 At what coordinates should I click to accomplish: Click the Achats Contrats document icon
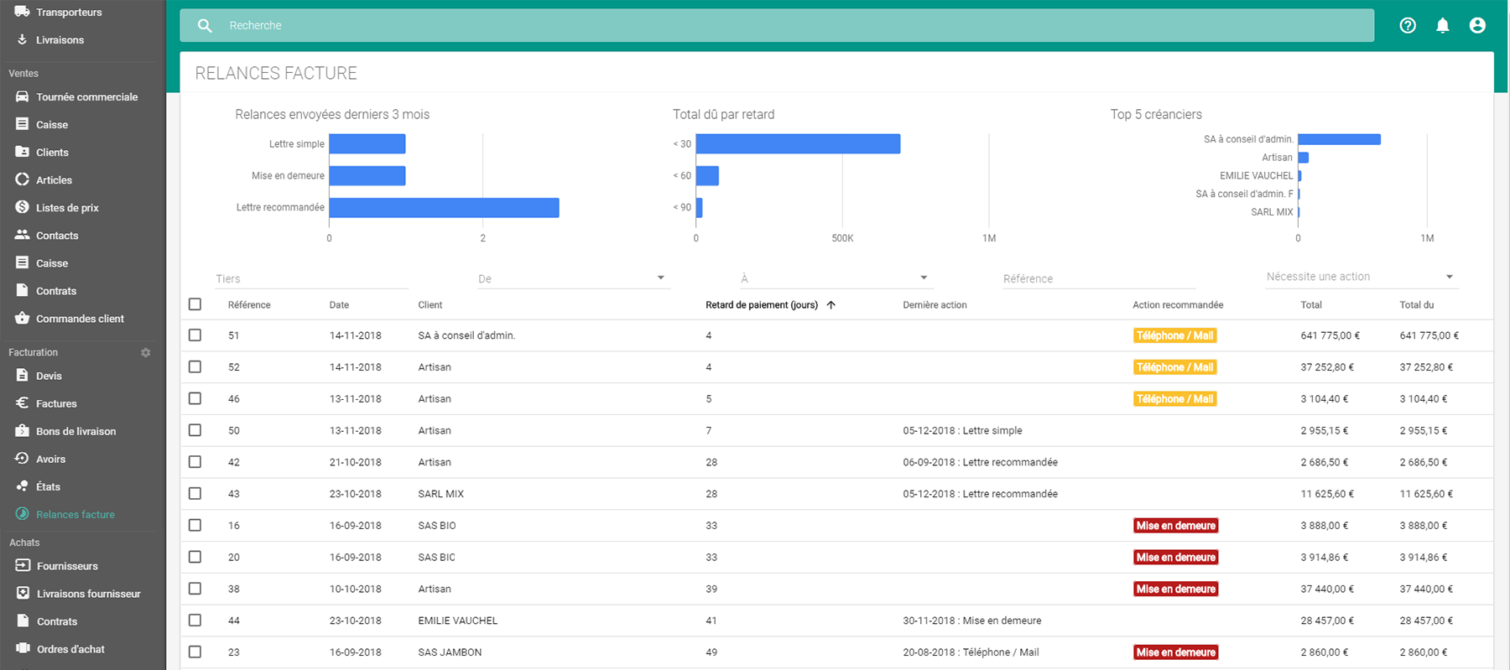pyautogui.click(x=23, y=621)
